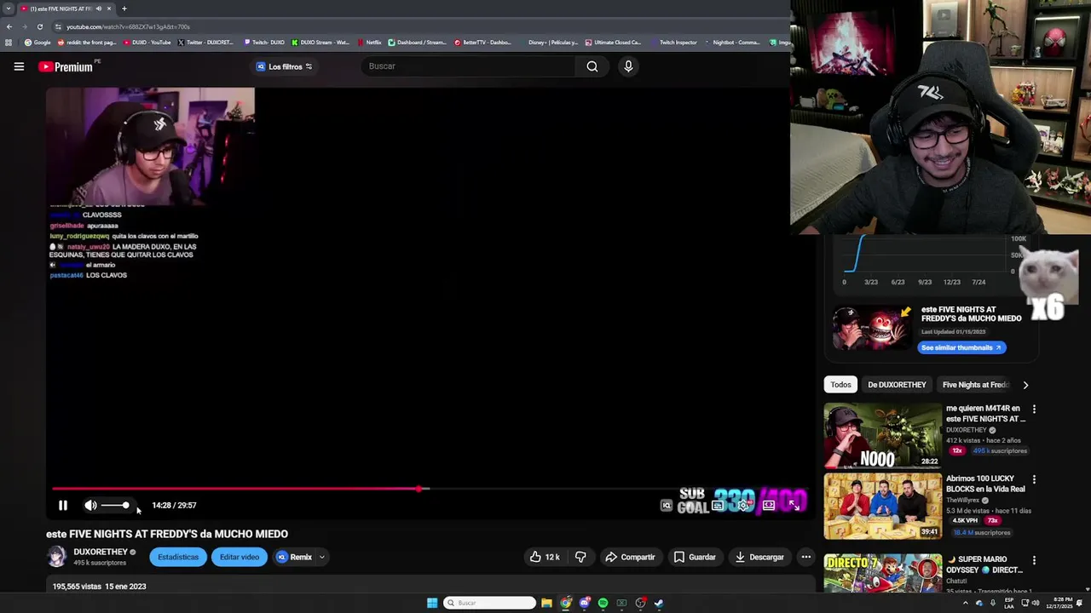Viewport: 1091px width, 613px height.
Task: Share the video via Compartir
Action: 630,557
